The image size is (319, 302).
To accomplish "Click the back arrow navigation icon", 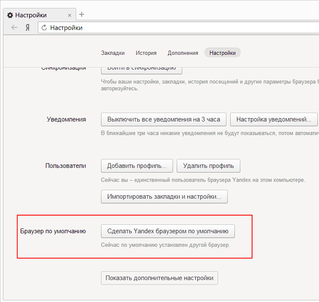I will (14, 27).
